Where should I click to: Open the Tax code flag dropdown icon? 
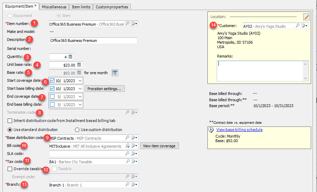(x=134, y=161)
